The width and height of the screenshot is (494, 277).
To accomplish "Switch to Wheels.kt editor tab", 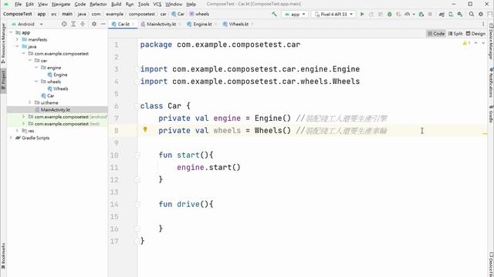I will (239, 24).
